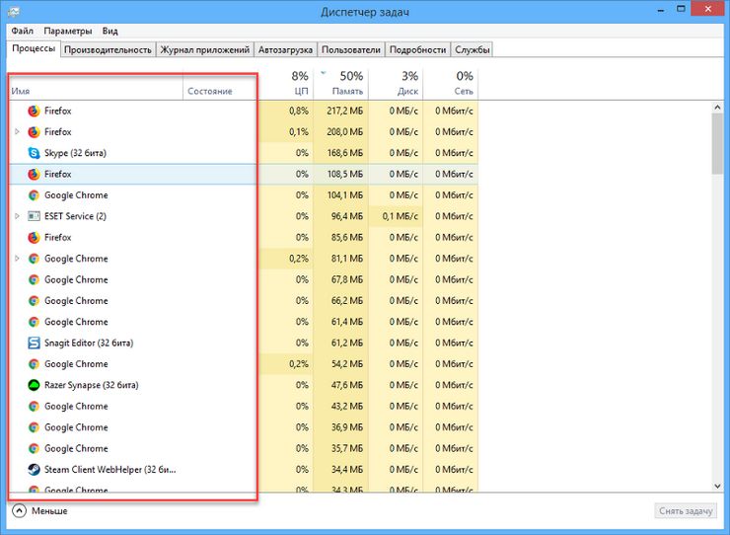Click the Chrome icon in the 67,8 МБ row
The height and width of the screenshot is (535, 730).
(x=34, y=279)
